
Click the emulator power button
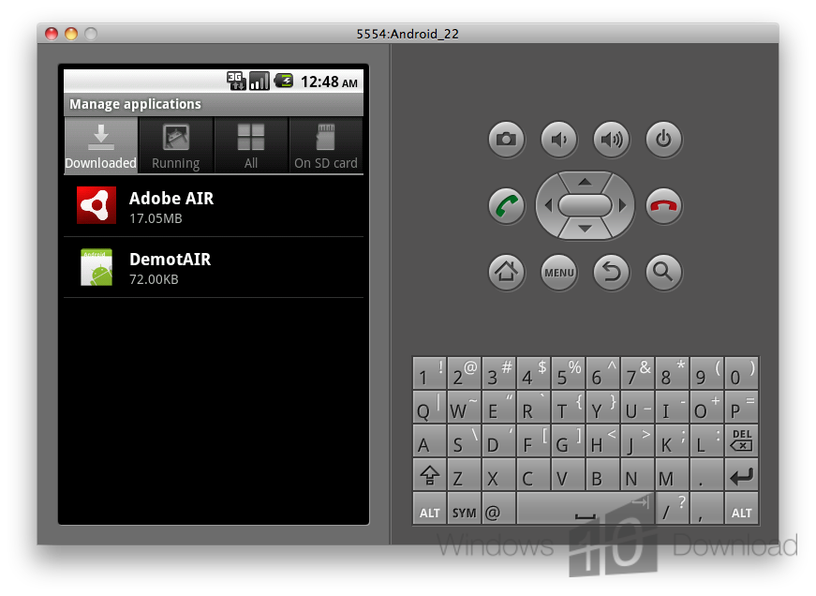pos(663,140)
